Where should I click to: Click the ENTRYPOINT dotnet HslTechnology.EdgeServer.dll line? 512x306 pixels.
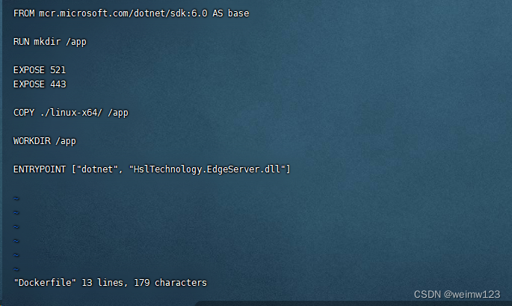coord(152,169)
